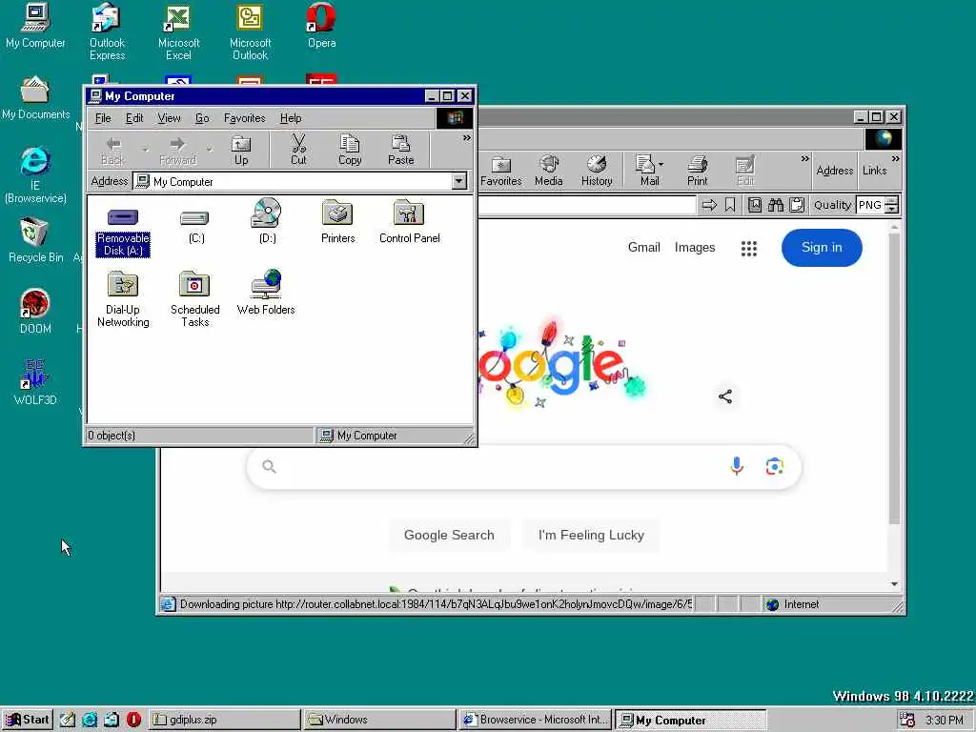Click the Cut toolbar button

(298, 151)
